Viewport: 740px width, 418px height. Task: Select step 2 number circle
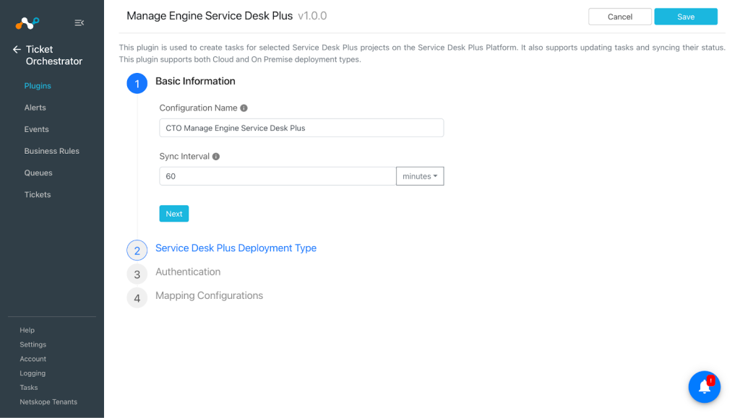coord(137,251)
